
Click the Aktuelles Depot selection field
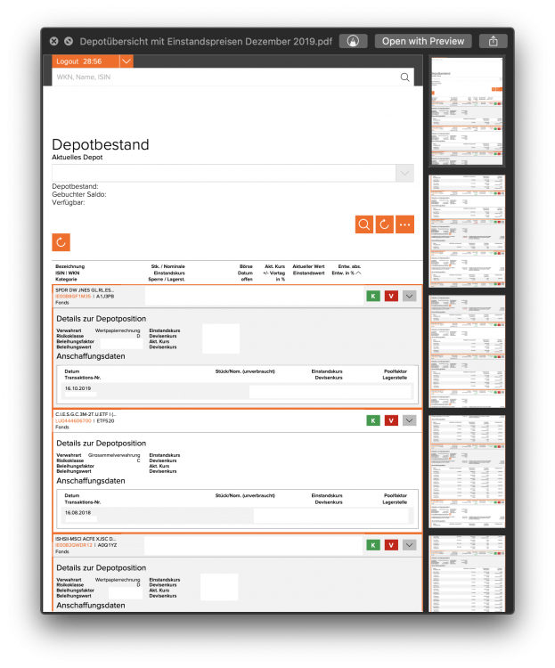(x=224, y=173)
